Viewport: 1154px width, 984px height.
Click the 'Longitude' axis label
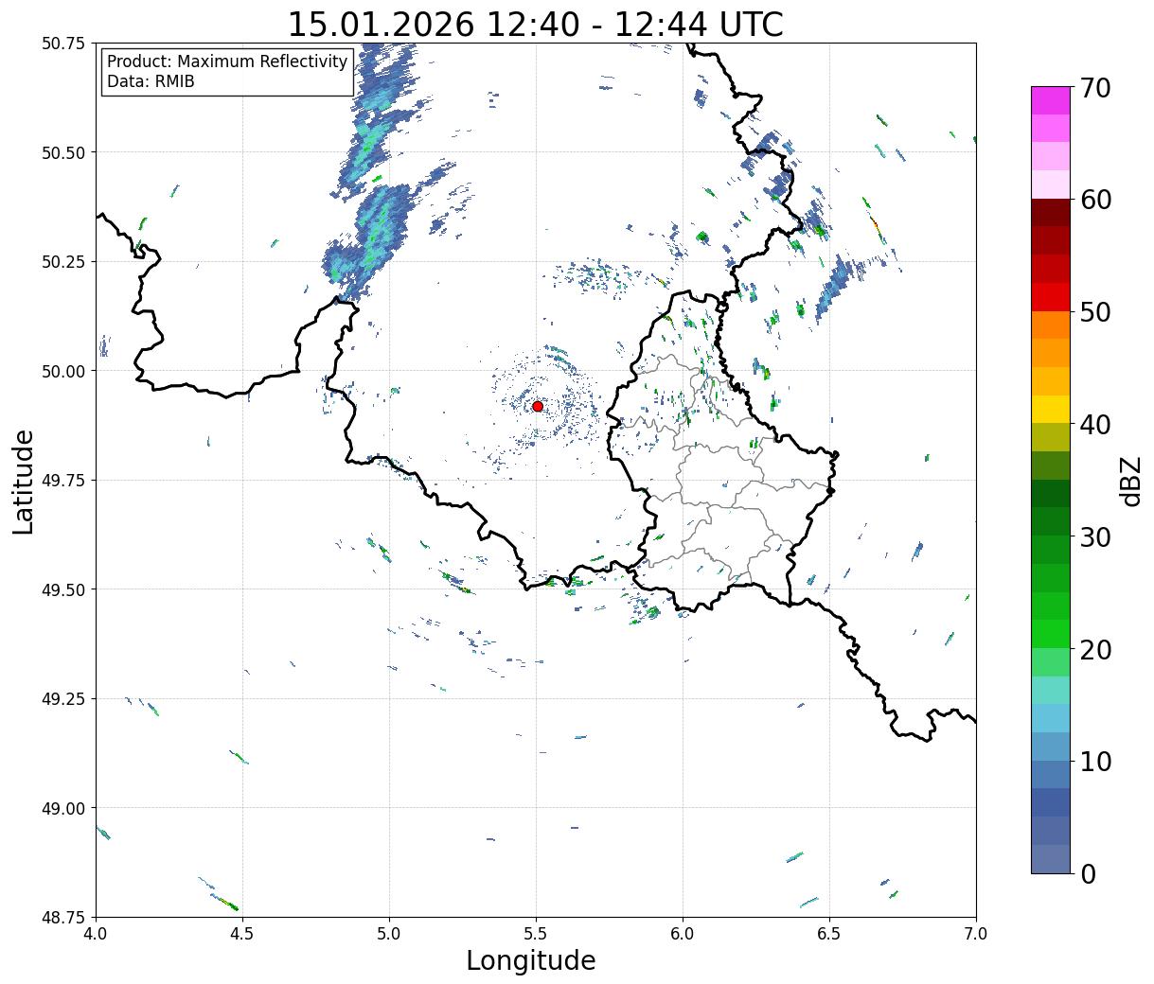point(531,960)
